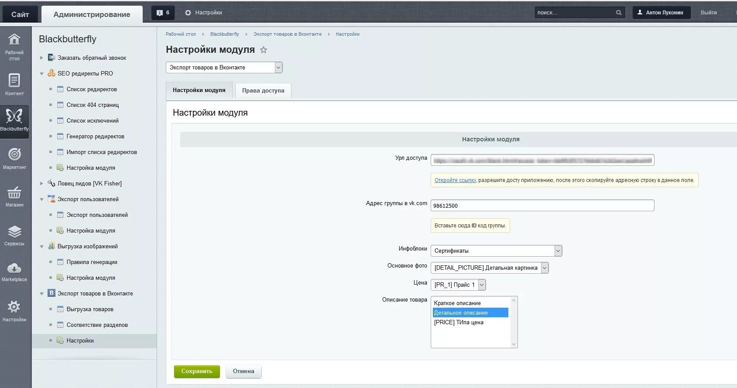This screenshot has height=388, width=737.
Task: Click the green Сохранить button
Action: [x=197, y=371]
